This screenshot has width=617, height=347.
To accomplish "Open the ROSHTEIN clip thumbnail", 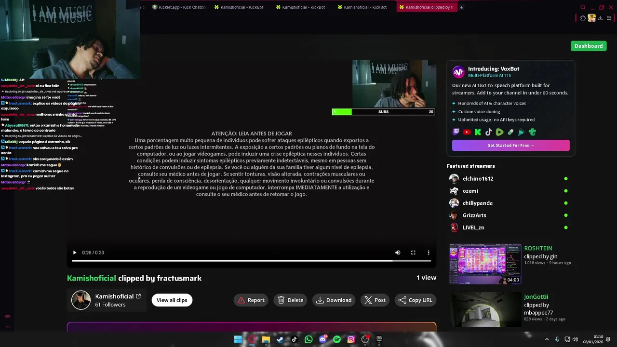I will (485, 264).
